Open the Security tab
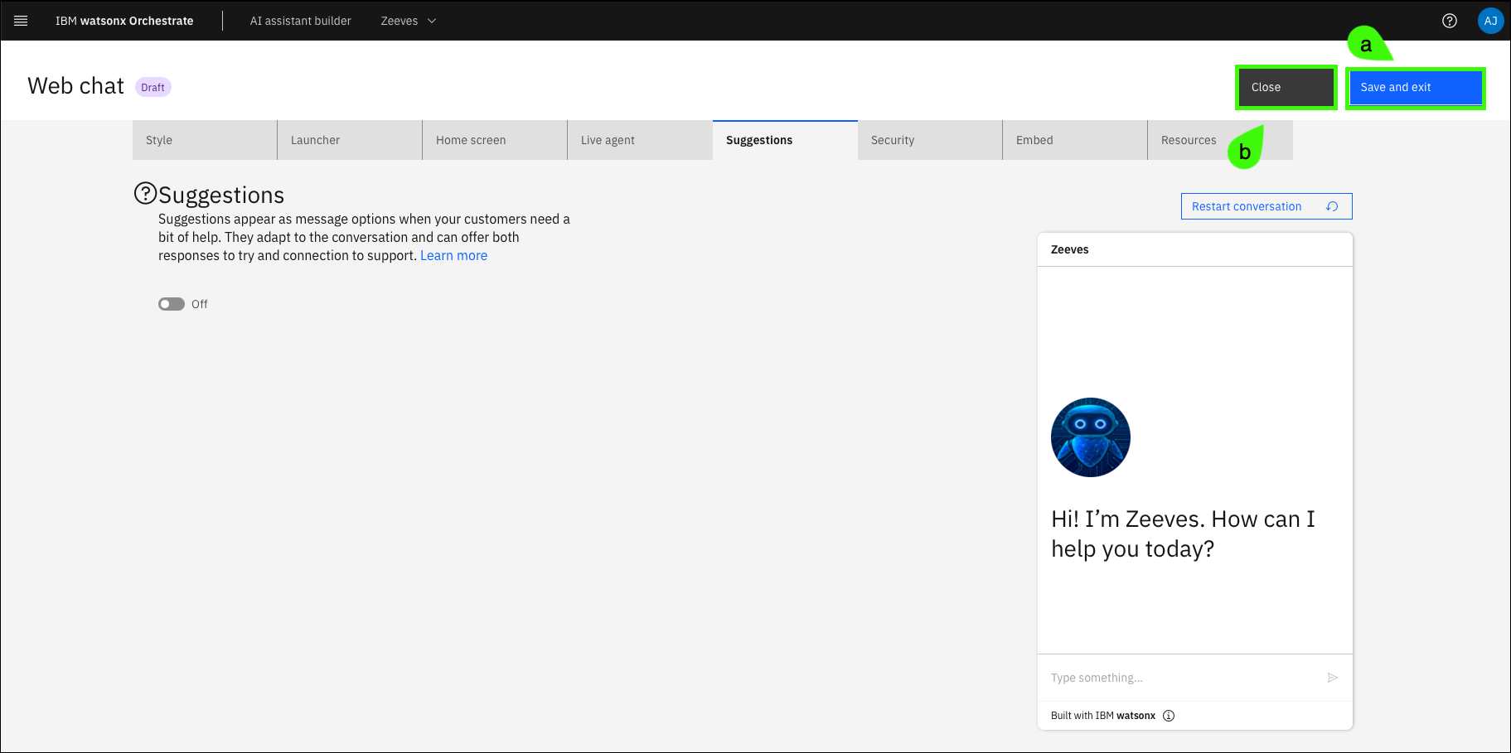The image size is (1511, 753). (x=929, y=140)
